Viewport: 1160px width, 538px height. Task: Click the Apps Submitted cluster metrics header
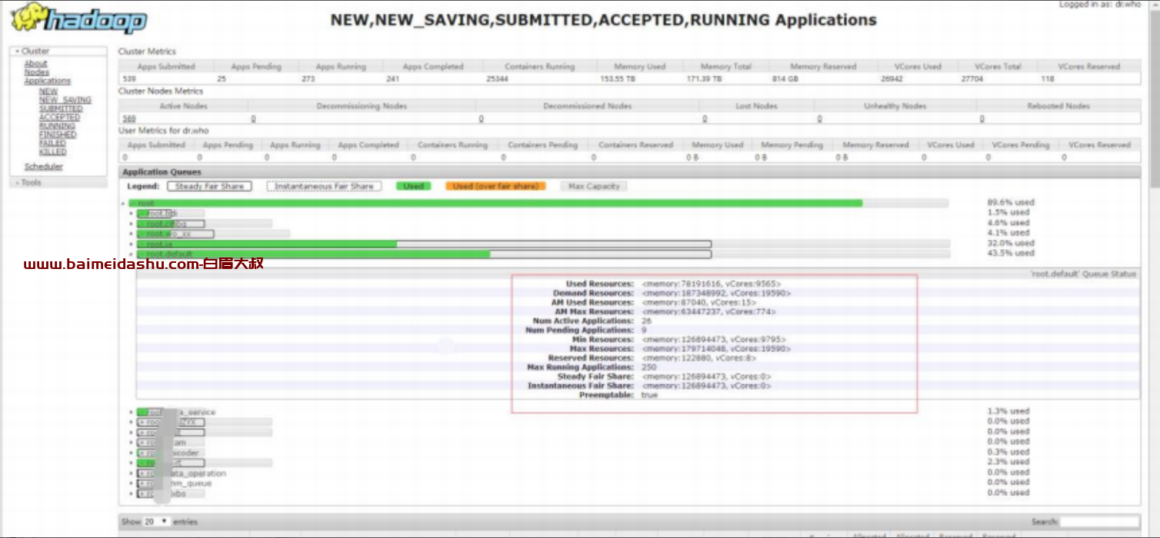(166, 67)
